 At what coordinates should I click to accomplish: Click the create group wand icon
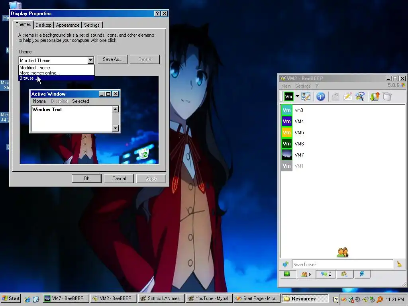(360, 96)
